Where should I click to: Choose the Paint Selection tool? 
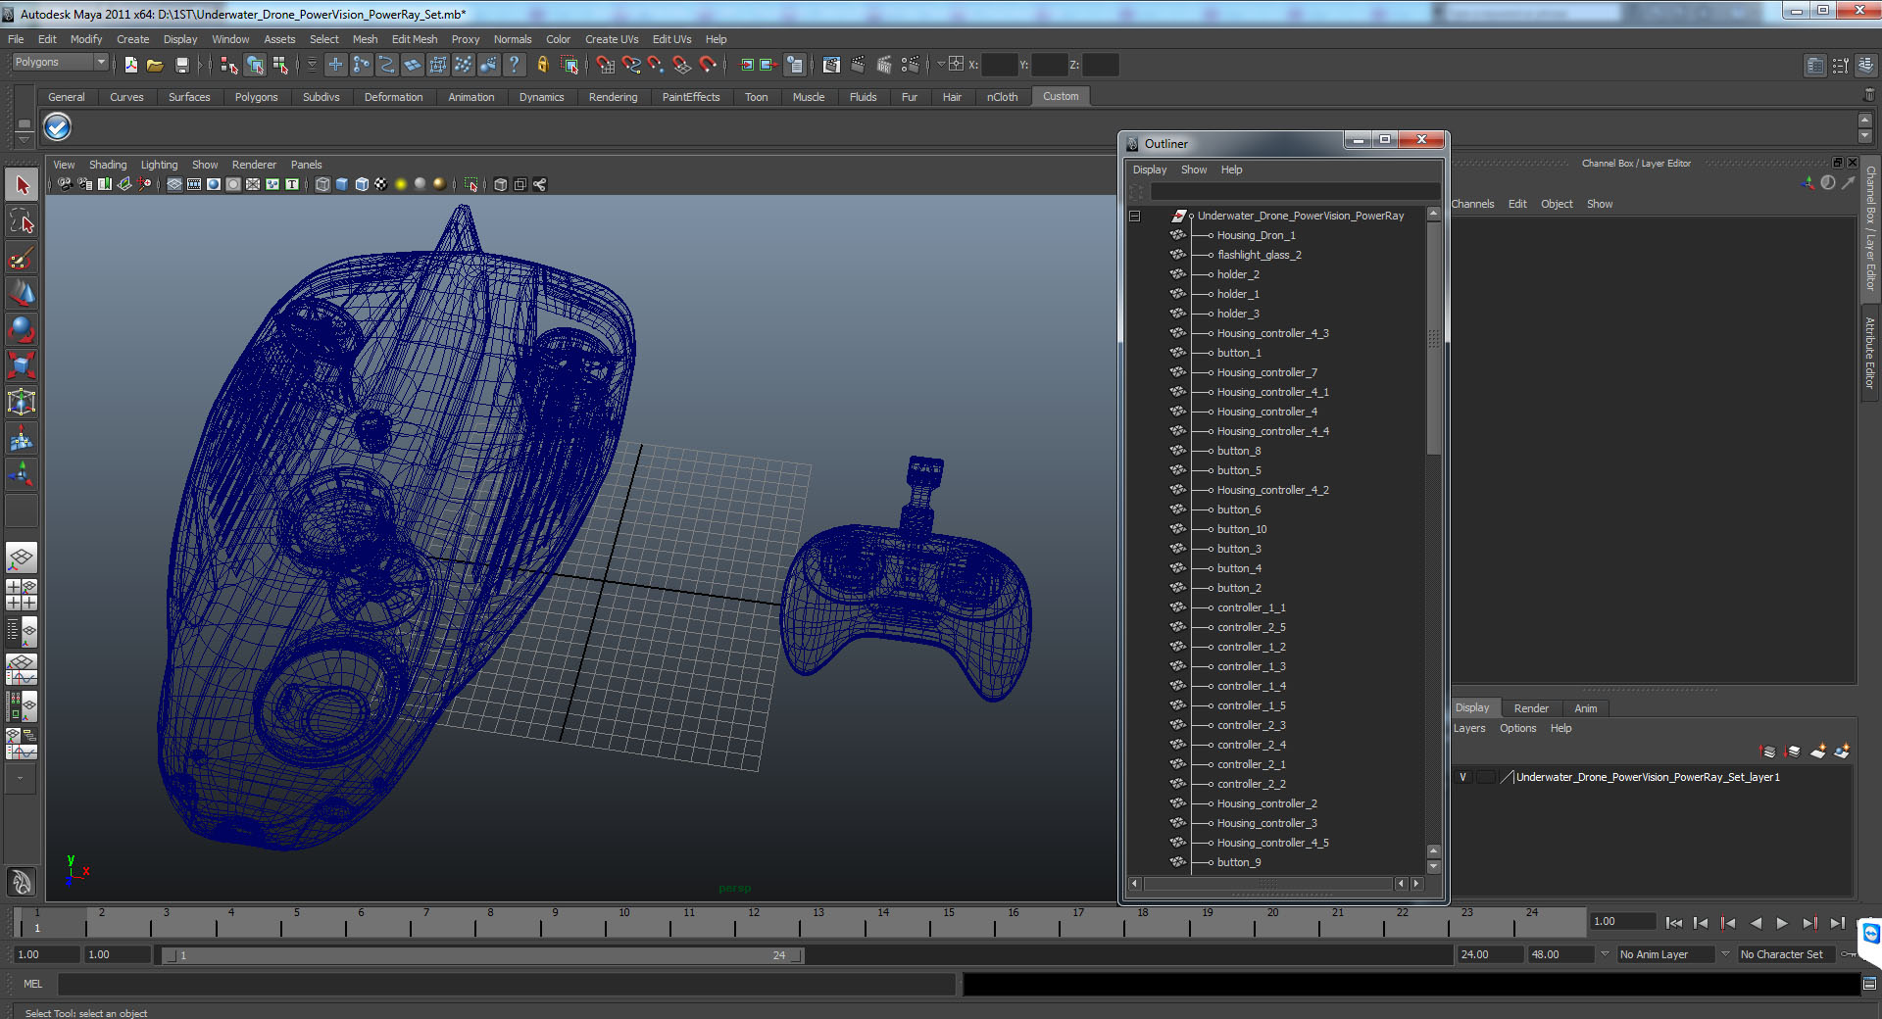pos(22,258)
